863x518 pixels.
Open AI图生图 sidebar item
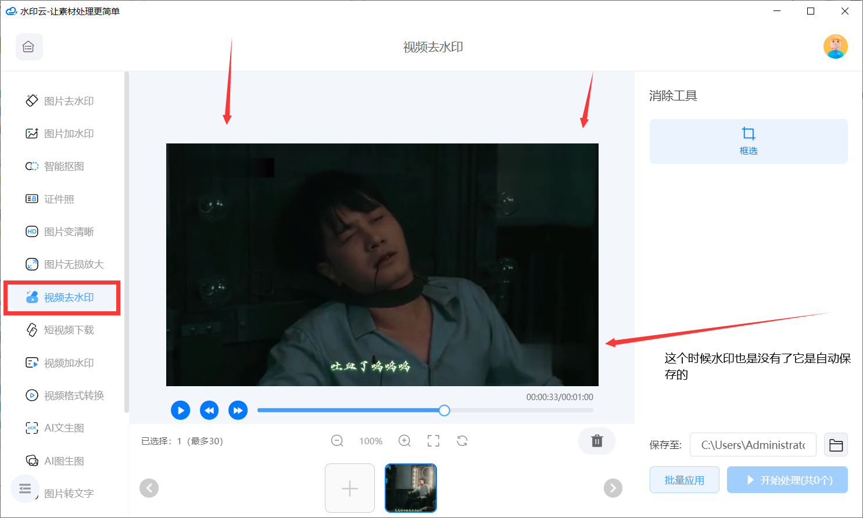(55, 461)
